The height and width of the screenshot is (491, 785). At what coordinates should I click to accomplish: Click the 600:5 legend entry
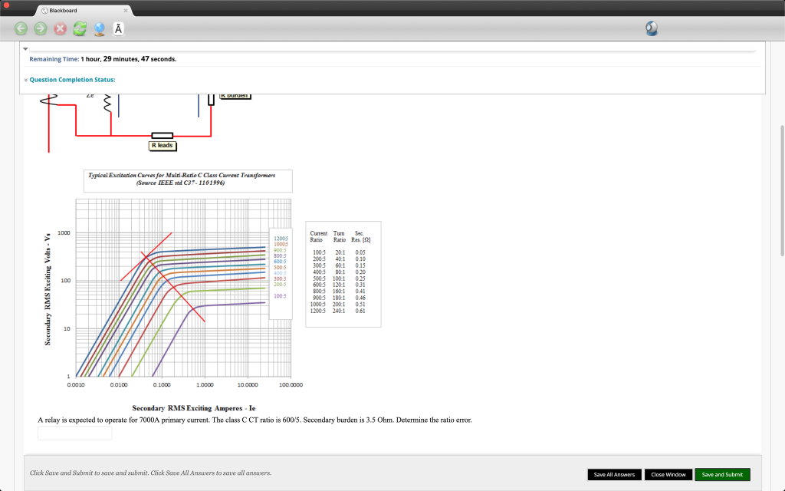pos(280,262)
